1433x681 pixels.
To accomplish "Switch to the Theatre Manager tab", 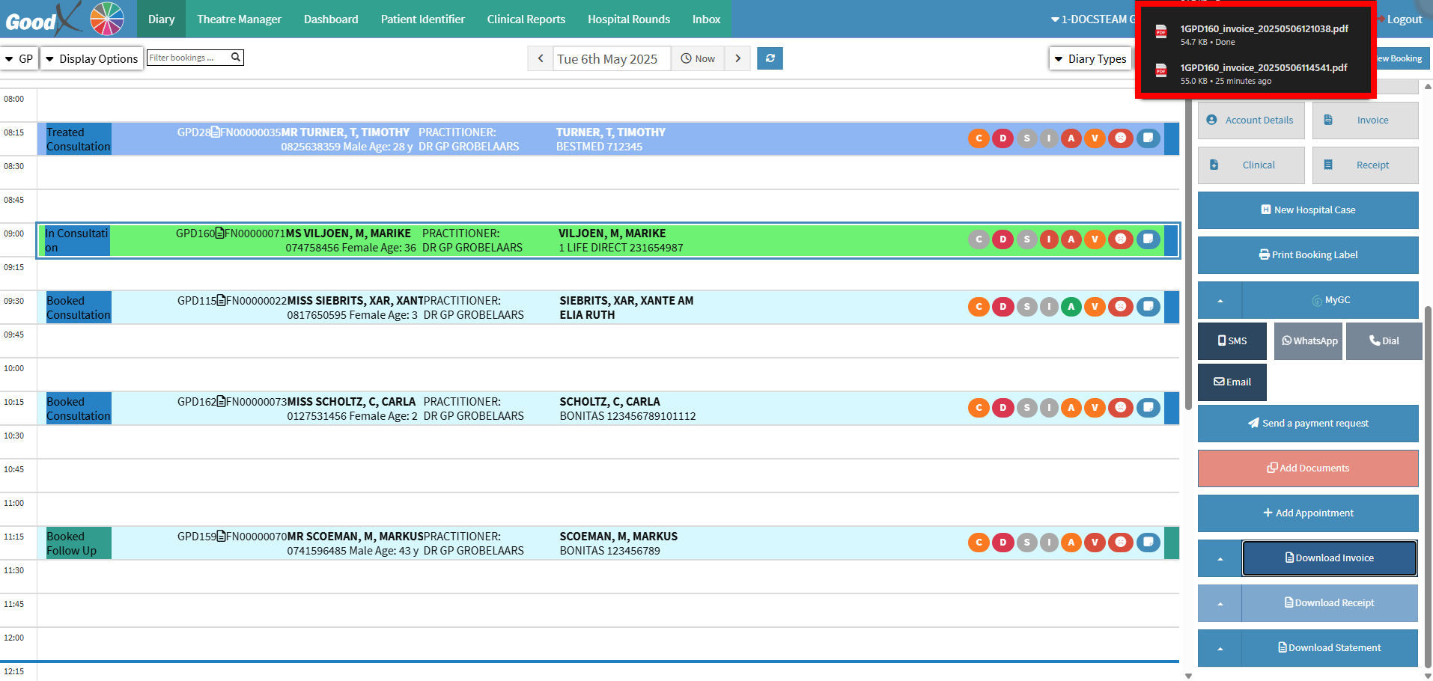I will click(239, 19).
